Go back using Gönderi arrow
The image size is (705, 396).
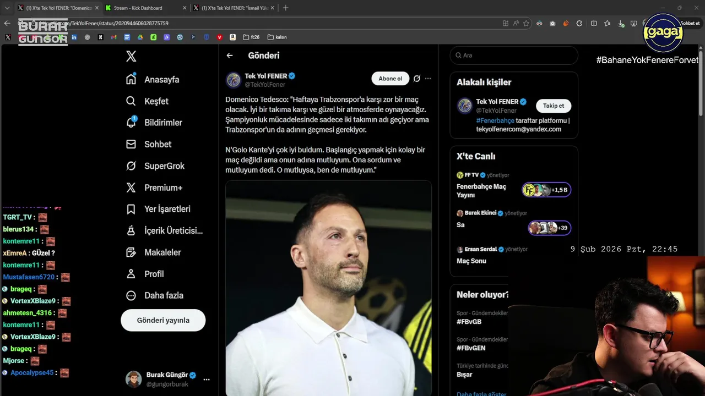(x=230, y=56)
